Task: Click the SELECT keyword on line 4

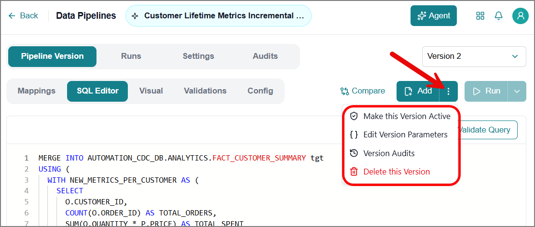Action: point(70,191)
